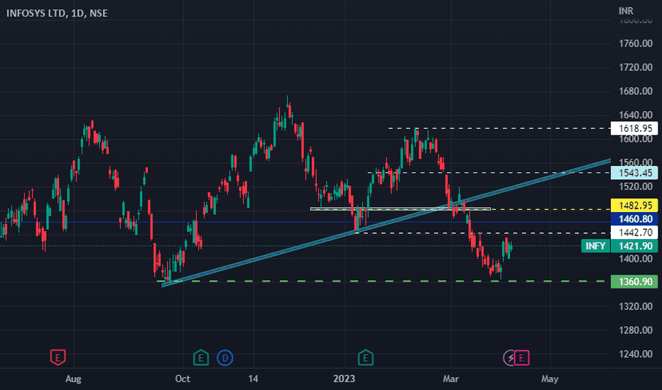Click the 1640.00 price scale value
This screenshot has width=662, height=390.
(636, 115)
